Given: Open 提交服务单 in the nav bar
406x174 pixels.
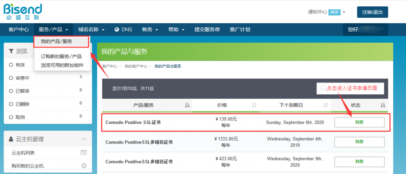Looking at the screenshot, I should [x=207, y=30].
